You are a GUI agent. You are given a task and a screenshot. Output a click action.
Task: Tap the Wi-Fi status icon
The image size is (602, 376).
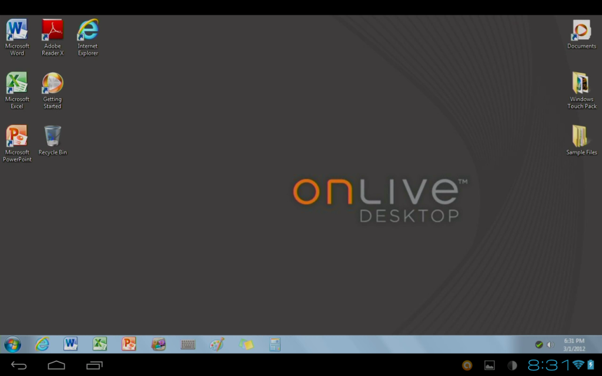pos(578,364)
